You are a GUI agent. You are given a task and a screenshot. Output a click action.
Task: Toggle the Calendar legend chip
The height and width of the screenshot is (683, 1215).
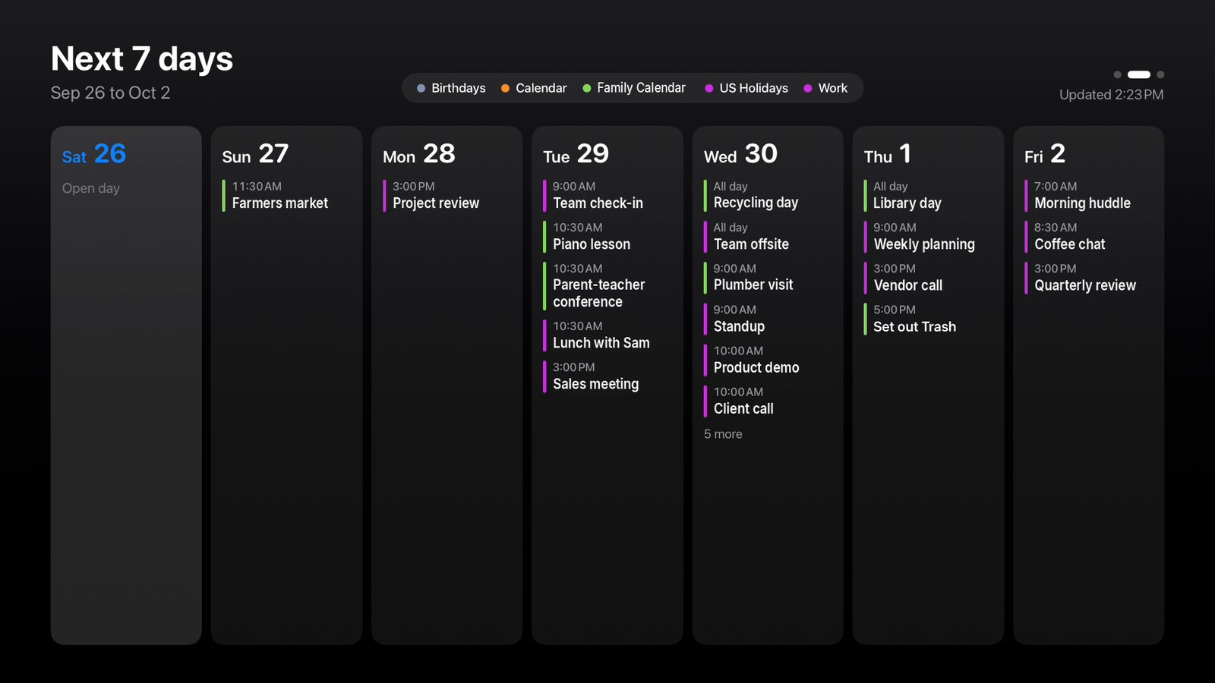(534, 88)
